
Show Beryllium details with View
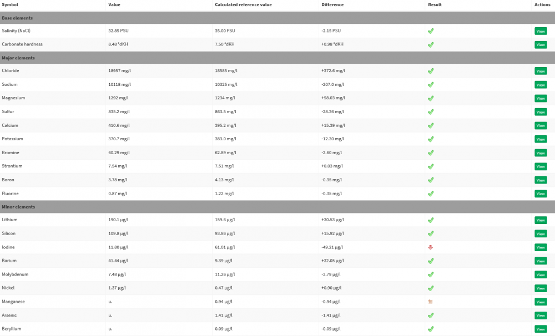(540, 329)
